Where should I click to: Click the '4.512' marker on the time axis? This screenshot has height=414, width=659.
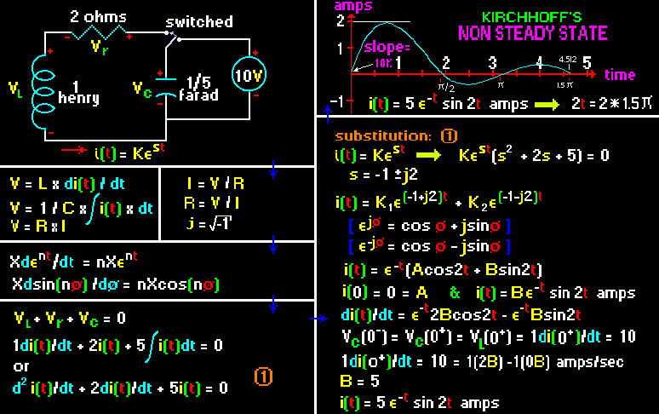568,60
